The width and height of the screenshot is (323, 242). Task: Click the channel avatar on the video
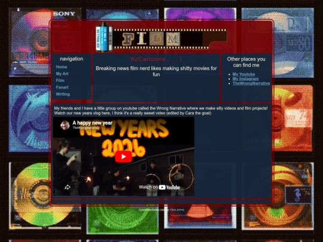65,125
